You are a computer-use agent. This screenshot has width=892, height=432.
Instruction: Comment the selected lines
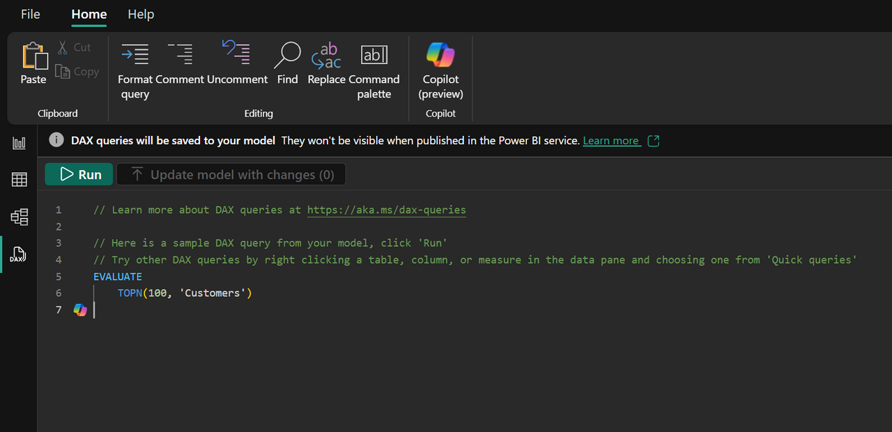pos(180,63)
